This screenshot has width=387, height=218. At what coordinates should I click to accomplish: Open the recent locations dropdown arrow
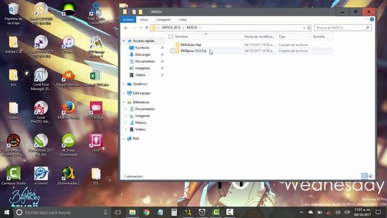coord(141,28)
